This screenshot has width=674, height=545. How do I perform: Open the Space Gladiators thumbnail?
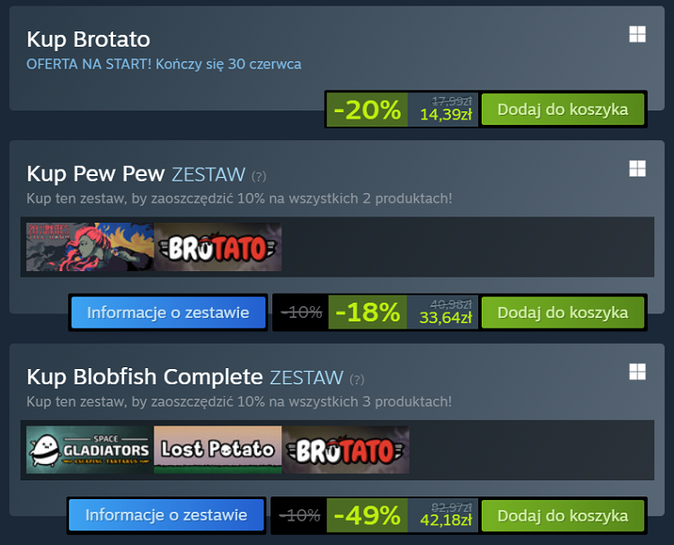click(x=90, y=450)
